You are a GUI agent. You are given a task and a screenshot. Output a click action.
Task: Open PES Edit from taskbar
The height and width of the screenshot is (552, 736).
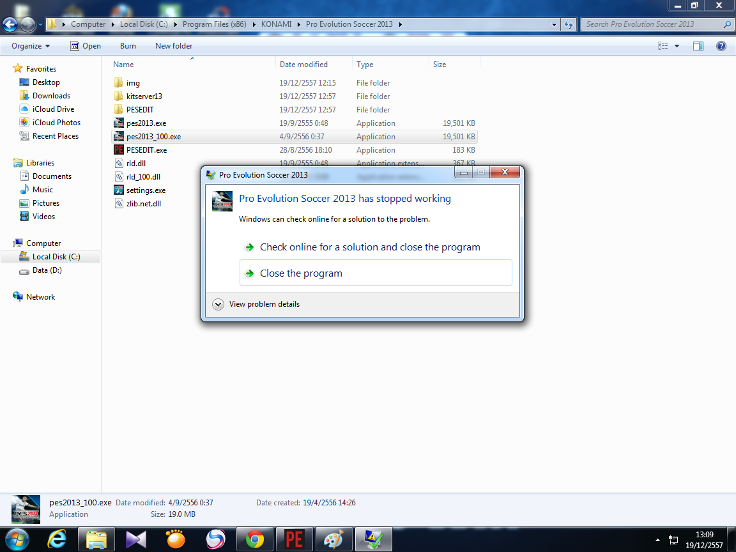(x=295, y=539)
